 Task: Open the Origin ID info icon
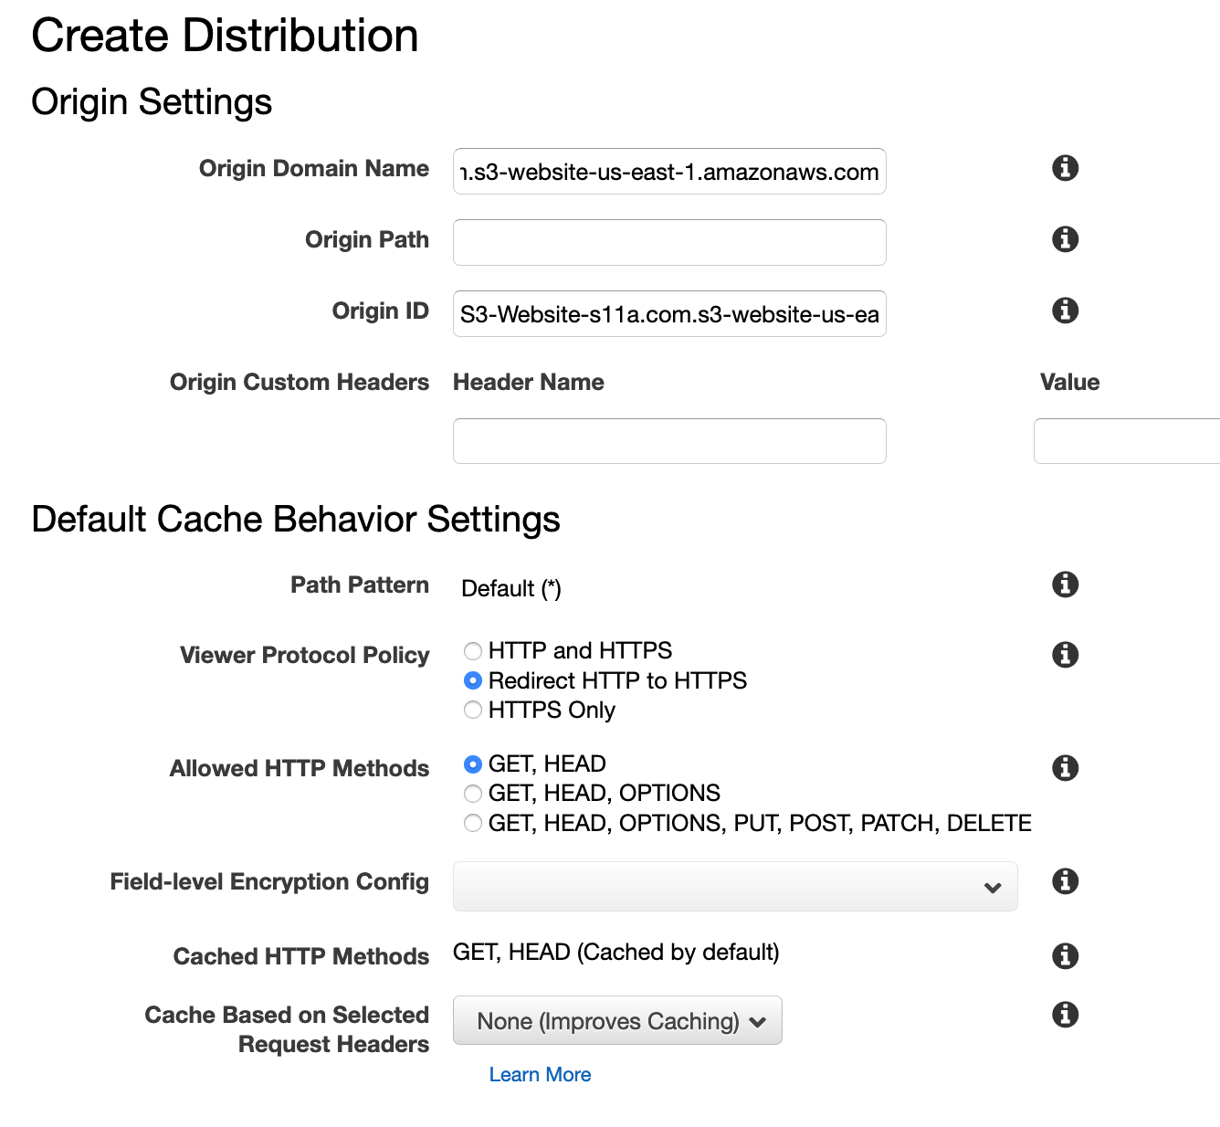[x=1065, y=311]
